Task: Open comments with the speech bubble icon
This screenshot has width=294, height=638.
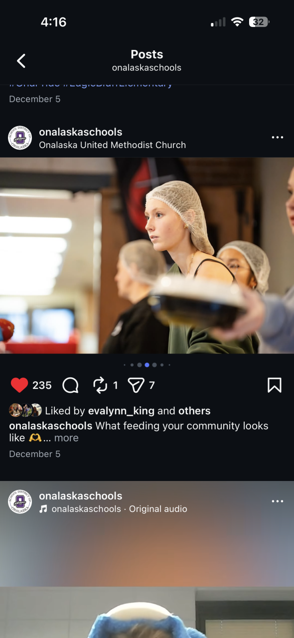Action: click(71, 385)
